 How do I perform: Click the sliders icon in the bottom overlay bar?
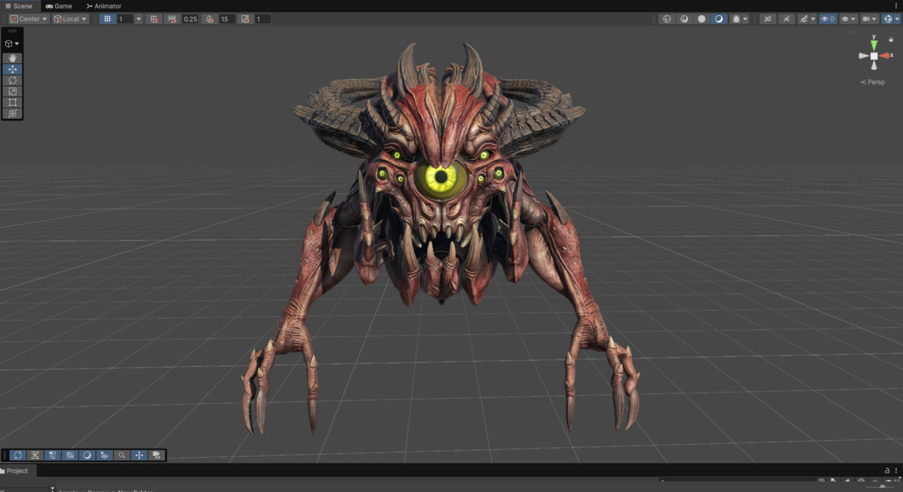coord(53,455)
